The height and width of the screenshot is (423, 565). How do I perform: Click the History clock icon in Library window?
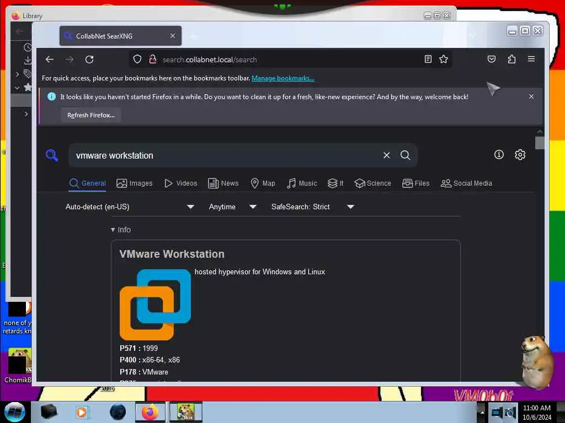click(28, 47)
